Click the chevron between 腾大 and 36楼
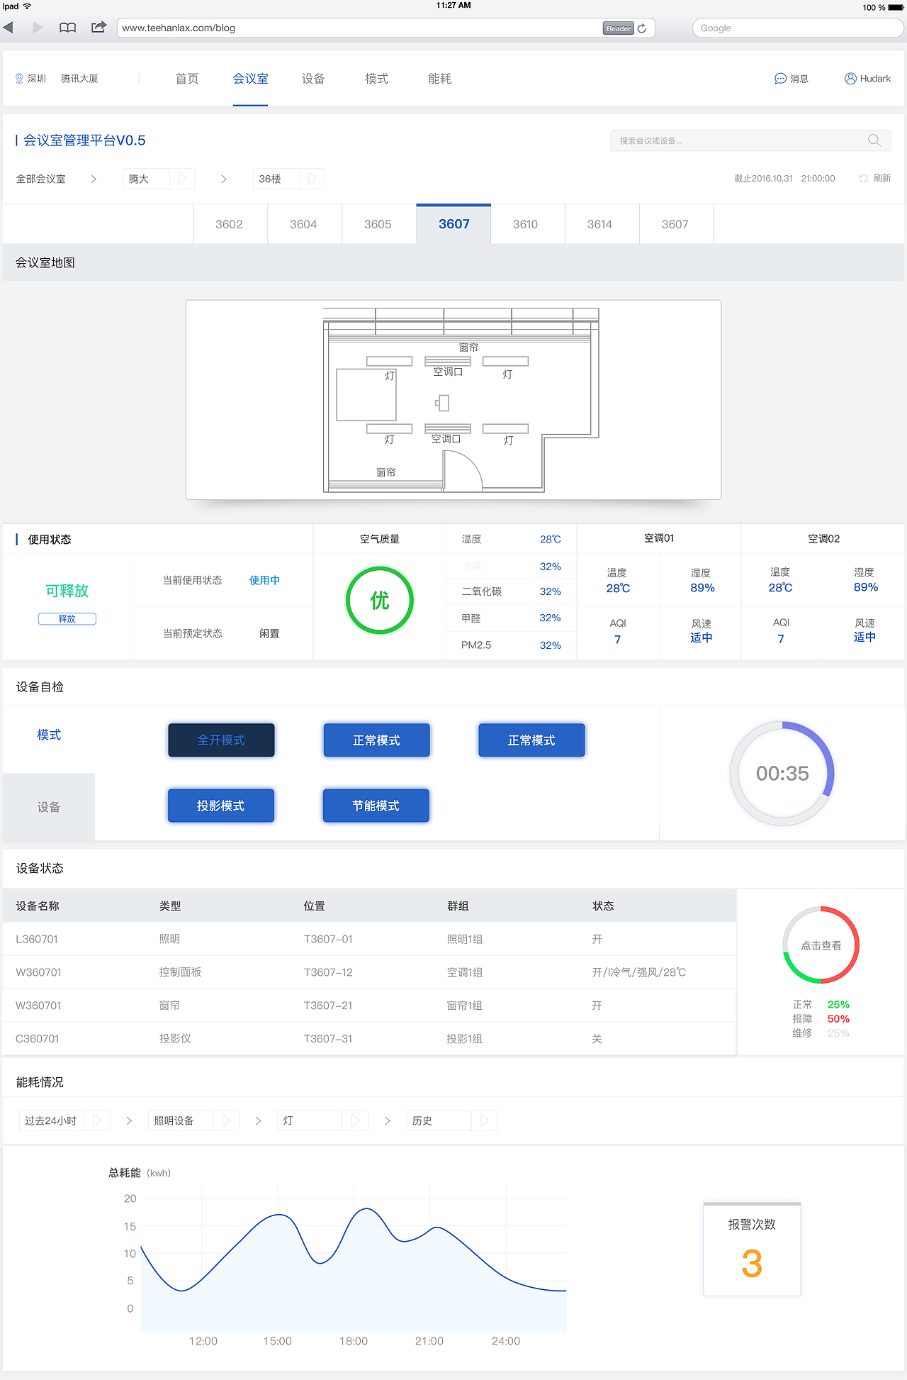The height and width of the screenshot is (1380, 907). tap(224, 179)
